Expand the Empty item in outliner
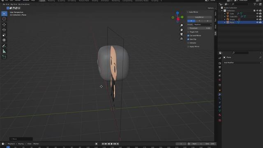 [225, 19]
